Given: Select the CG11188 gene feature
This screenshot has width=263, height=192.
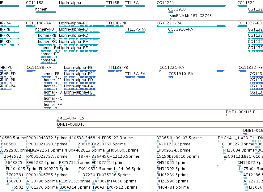Looking at the screenshot, I should point(31,6).
